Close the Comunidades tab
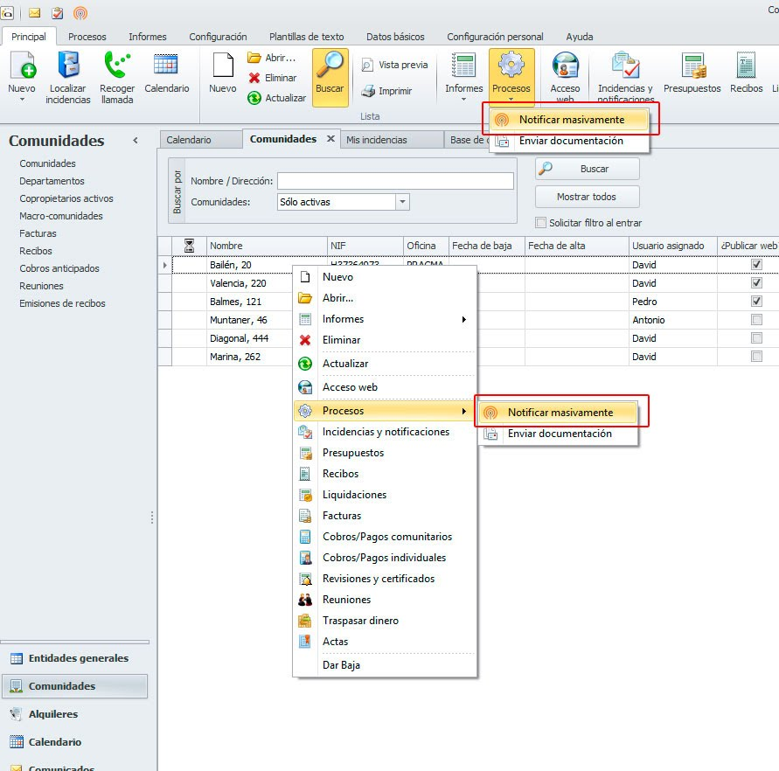779x771 pixels. coord(331,139)
